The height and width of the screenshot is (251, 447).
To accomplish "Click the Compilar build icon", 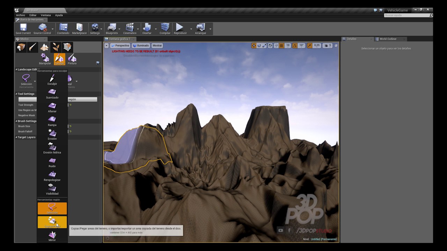I will tap(165, 29).
